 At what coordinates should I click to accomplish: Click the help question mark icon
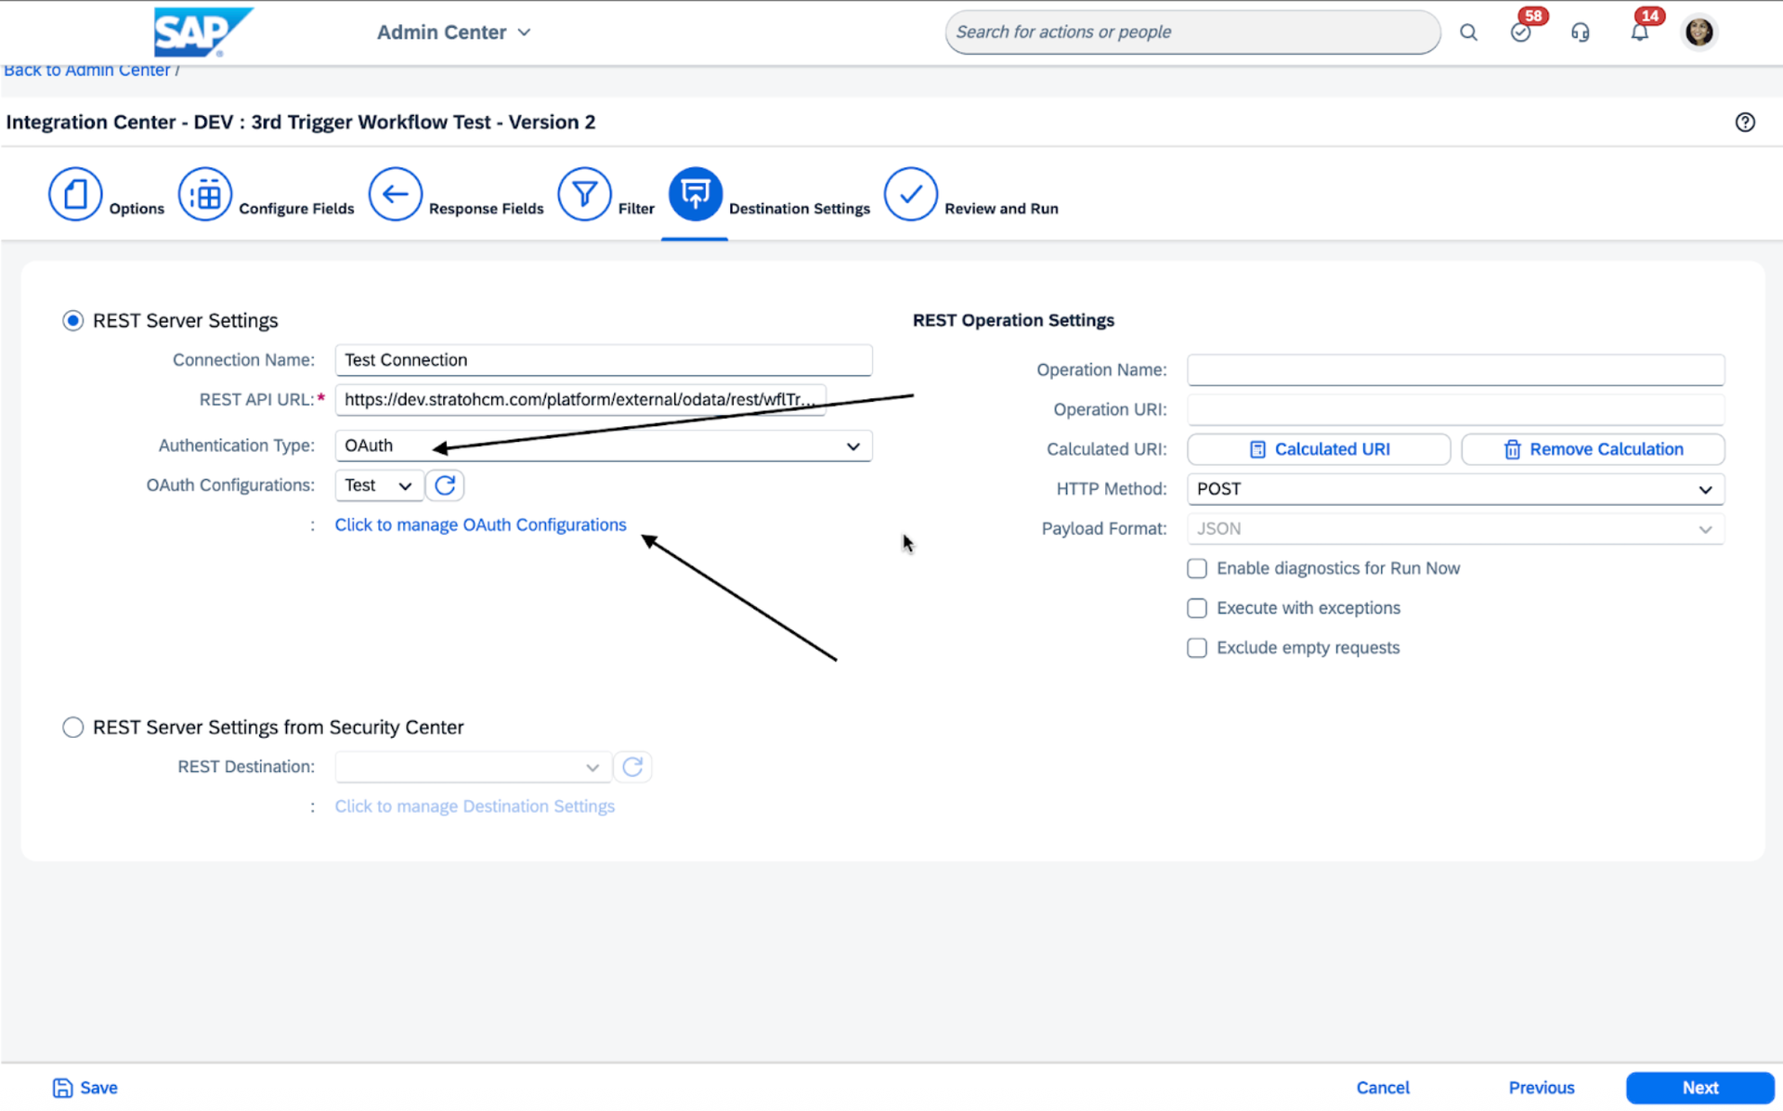click(1745, 123)
